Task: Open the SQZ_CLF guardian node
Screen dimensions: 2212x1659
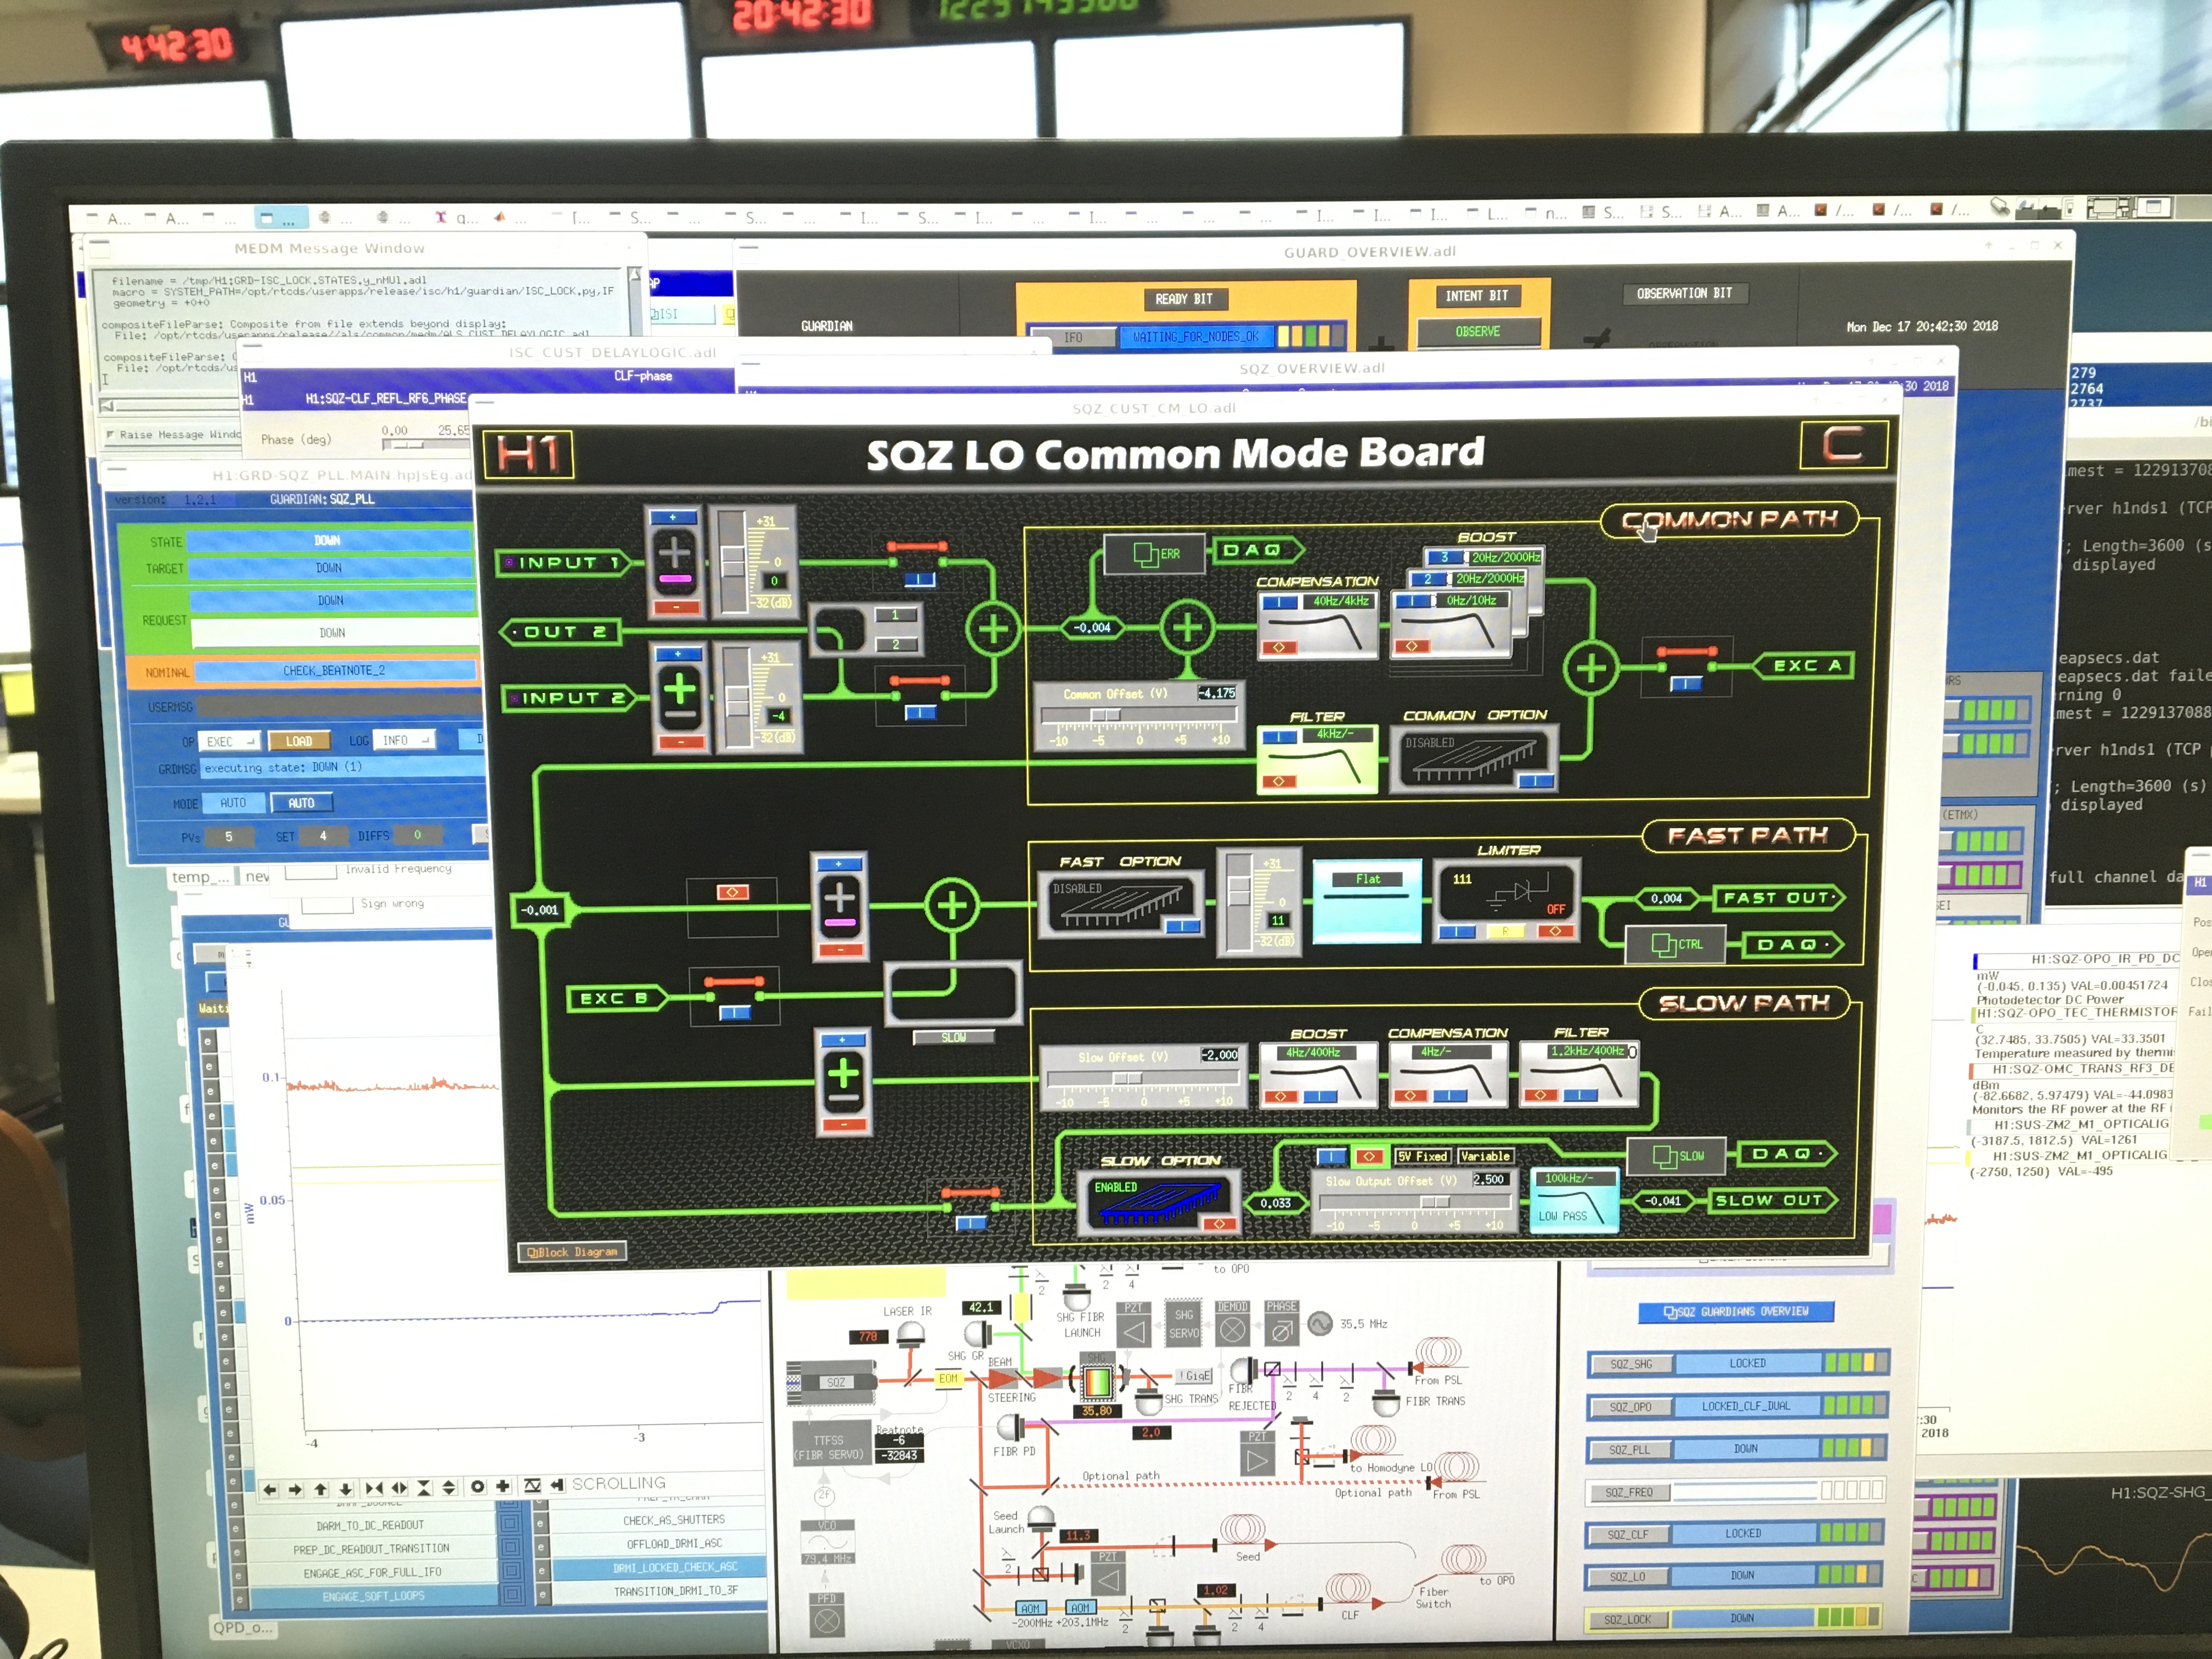Action: click(1628, 1535)
